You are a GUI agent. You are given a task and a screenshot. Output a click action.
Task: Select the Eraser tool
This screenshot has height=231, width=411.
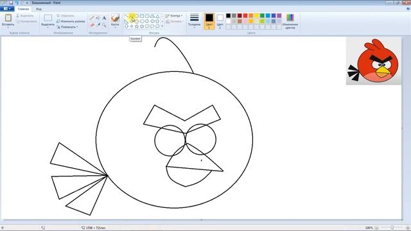click(x=92, y=25)
